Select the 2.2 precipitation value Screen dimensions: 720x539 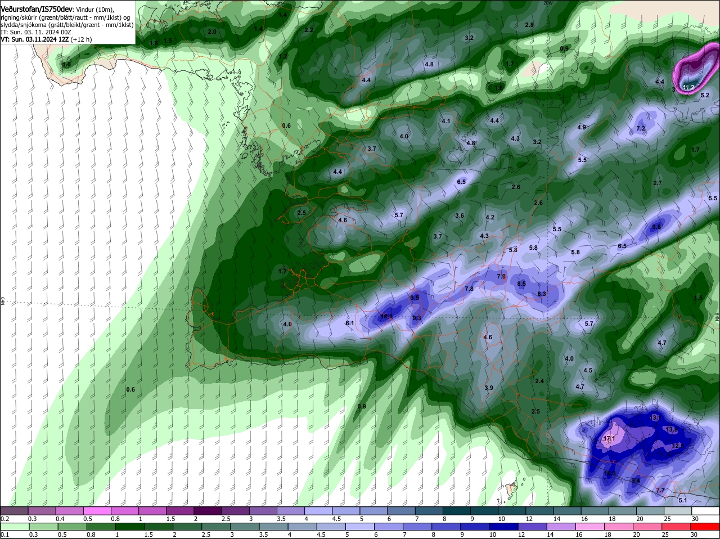[x=309, y=30]
